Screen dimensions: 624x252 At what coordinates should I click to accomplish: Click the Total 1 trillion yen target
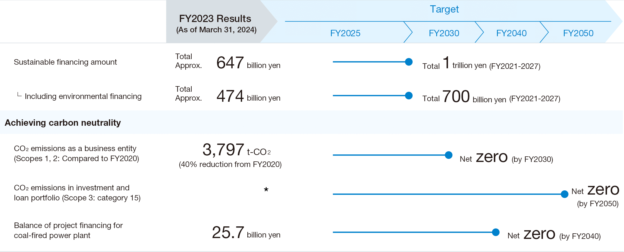(481, 63)
